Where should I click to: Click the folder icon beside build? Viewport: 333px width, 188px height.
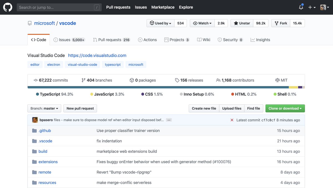pos(34,151)
